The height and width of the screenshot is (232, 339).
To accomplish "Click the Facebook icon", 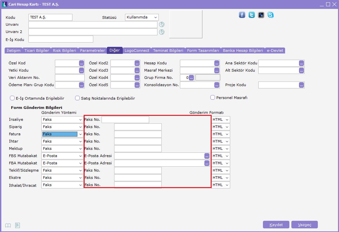I will [242, 15].
